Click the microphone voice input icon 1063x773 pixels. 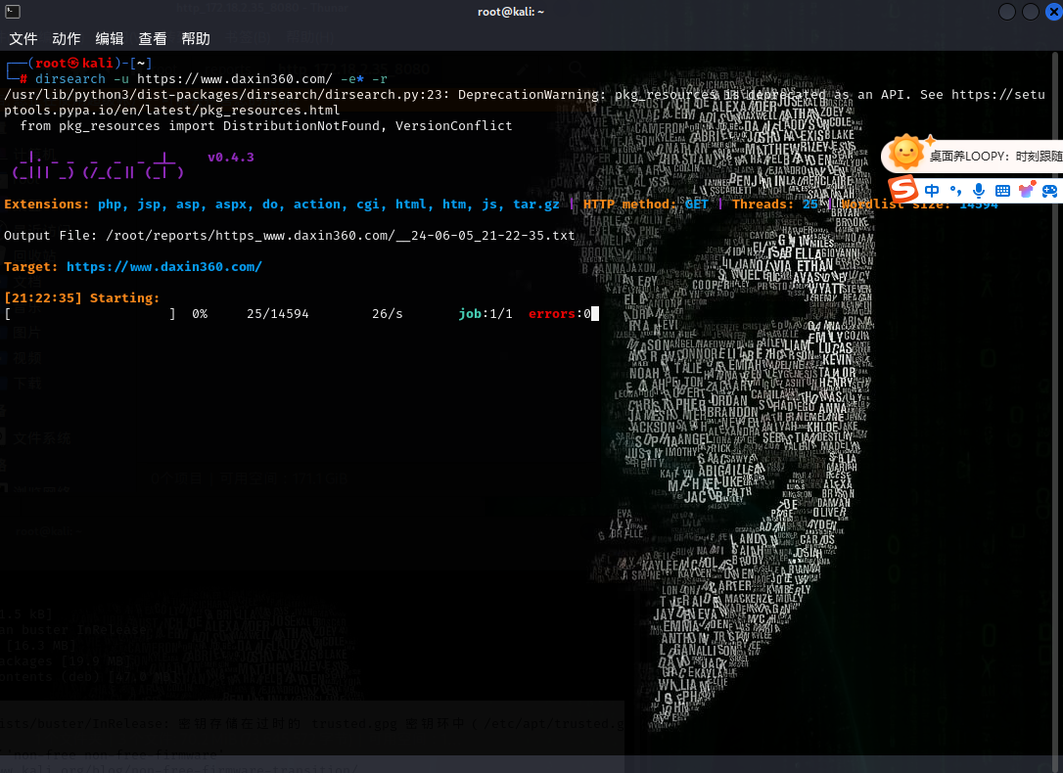pyautogui.click(x=978, y=191)
